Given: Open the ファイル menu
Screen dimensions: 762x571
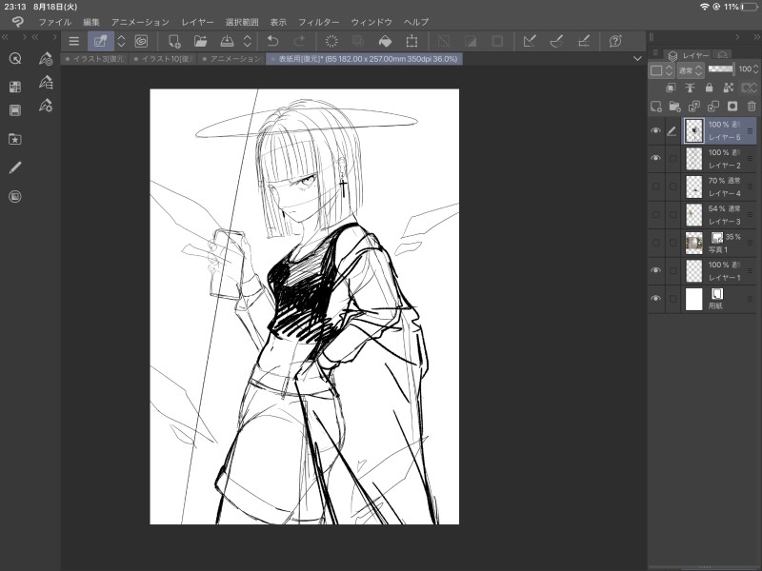Looking at the screenshot, I should click(55, 22).
